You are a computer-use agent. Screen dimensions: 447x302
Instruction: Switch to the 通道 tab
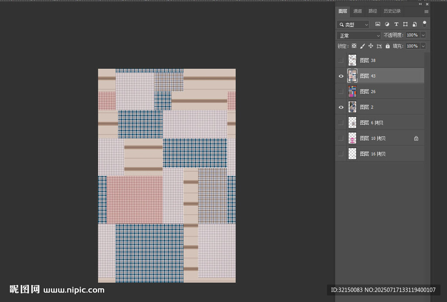coord(358,11)
